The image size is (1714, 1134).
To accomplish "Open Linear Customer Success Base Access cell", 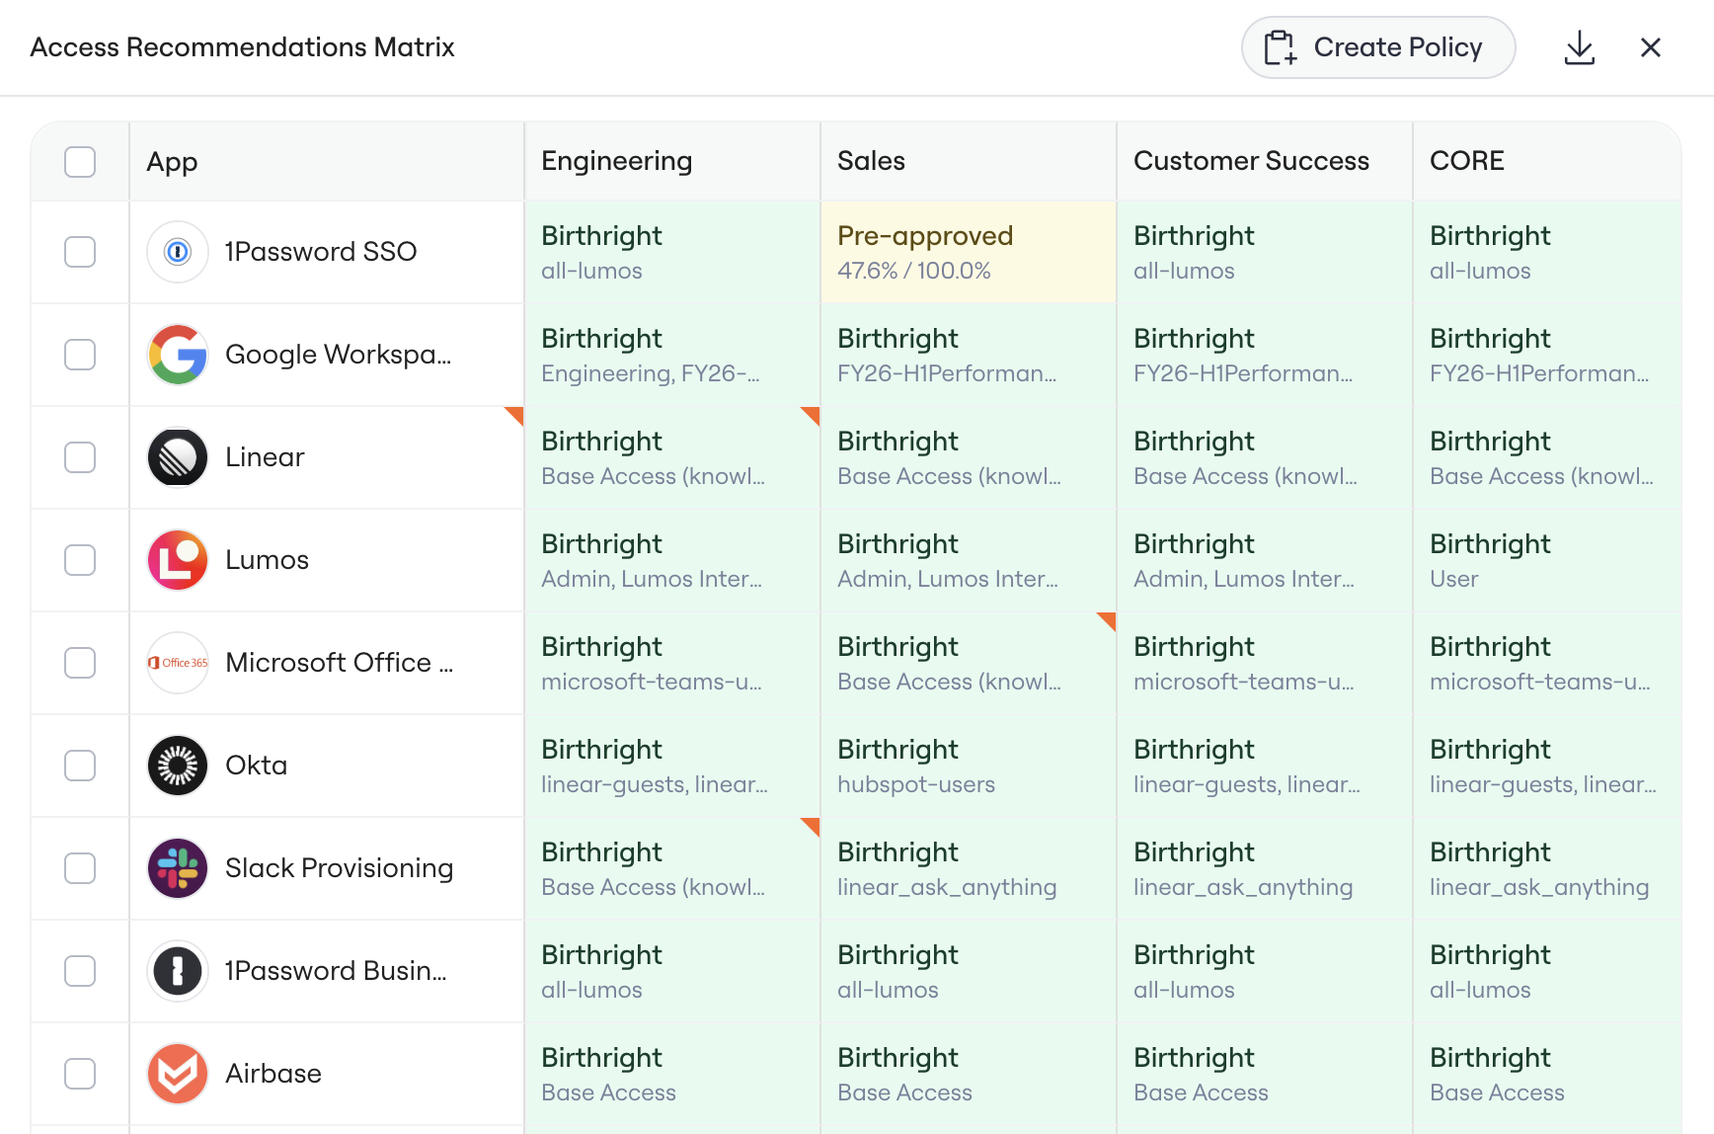I will (x=1265, y=457).
